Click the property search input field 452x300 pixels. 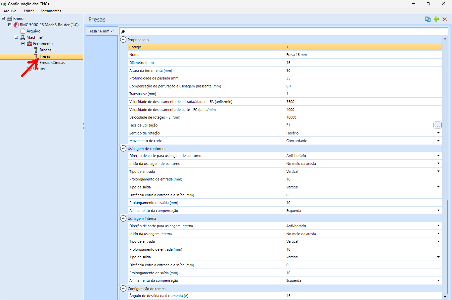(286, 32)
